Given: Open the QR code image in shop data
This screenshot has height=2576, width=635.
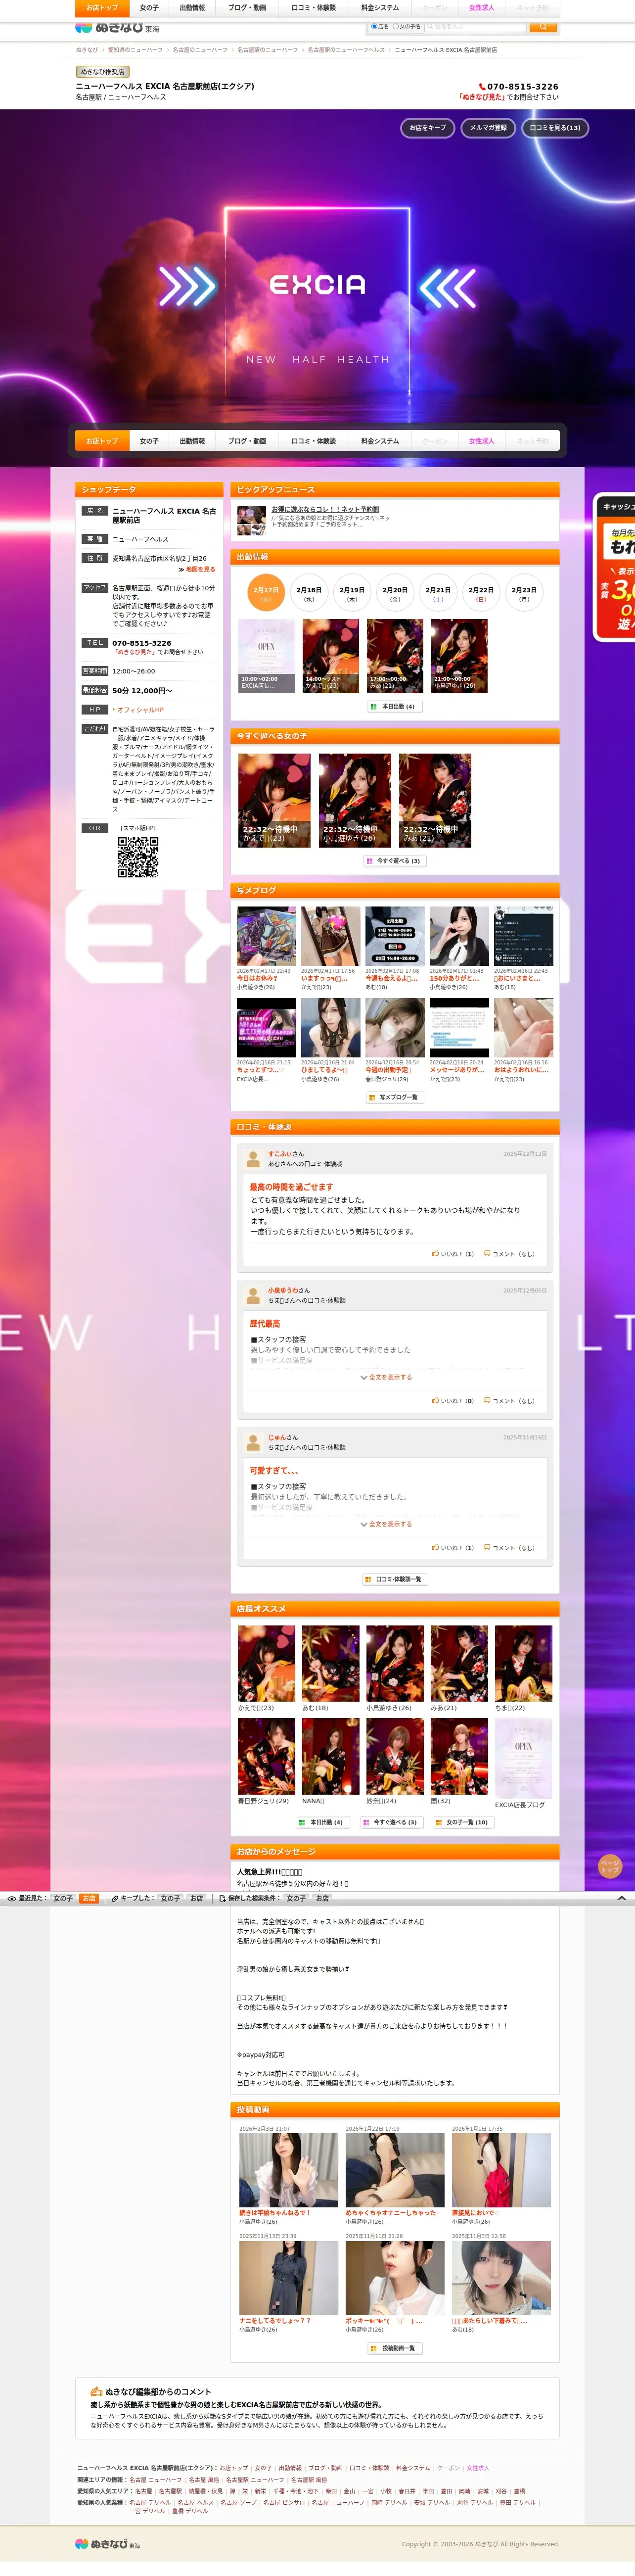Looking at the screenshot, I should pos(138,857).
